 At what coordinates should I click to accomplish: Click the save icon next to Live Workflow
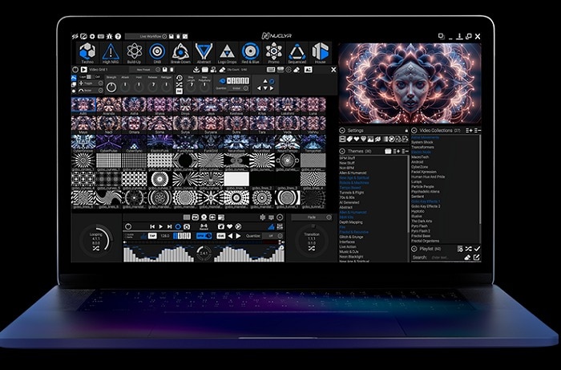(172, 36)
